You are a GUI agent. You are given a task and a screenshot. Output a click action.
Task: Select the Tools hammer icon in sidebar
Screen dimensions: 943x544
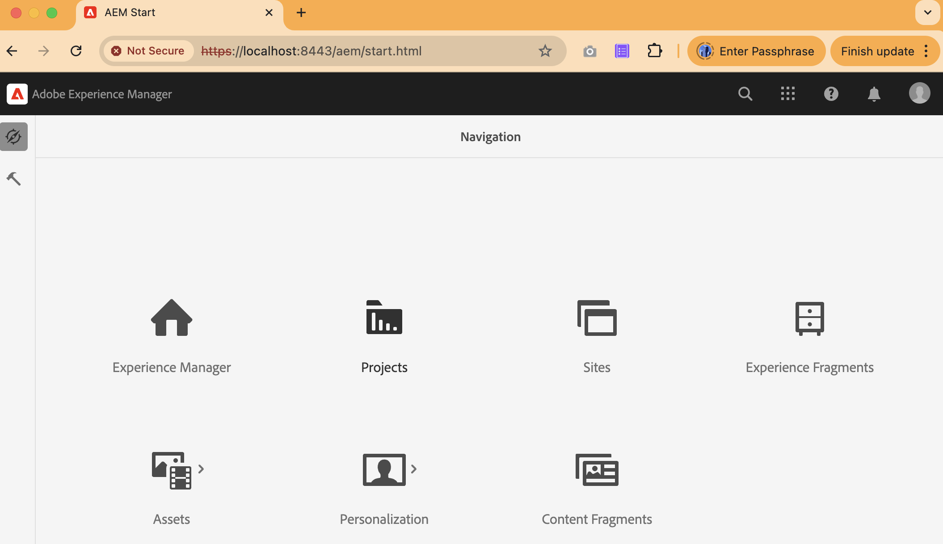click(14, 179)
